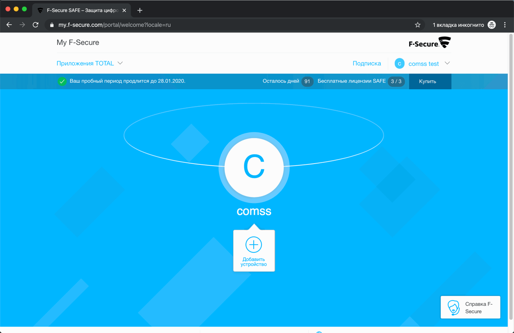
Task: Click the Осталось дней 91 badge
Action: (x=307, y=81)
